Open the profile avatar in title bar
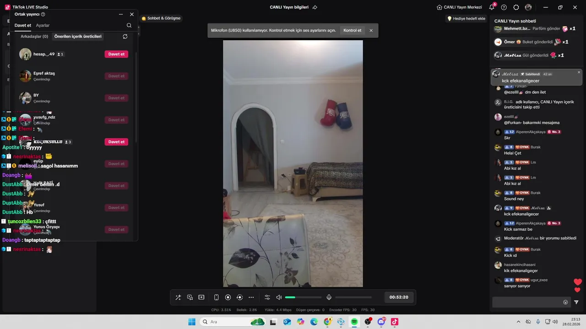 pyautogui.click(x=528, y=7)
